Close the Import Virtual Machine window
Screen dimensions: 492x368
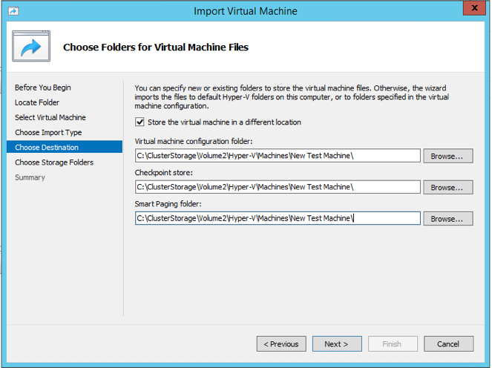pyautogui.click(x=472, y=9)
